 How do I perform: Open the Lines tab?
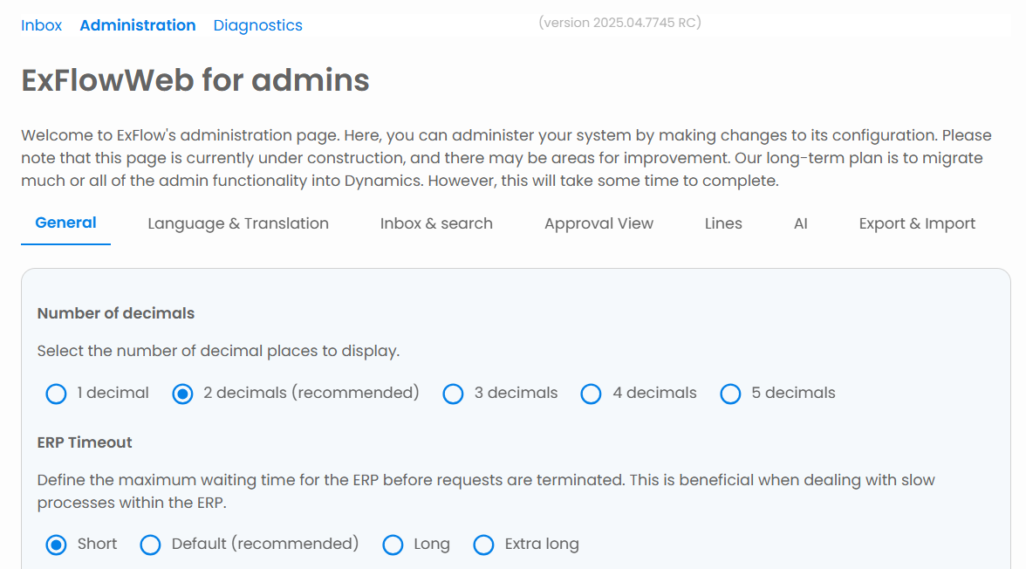coord(723,224)
